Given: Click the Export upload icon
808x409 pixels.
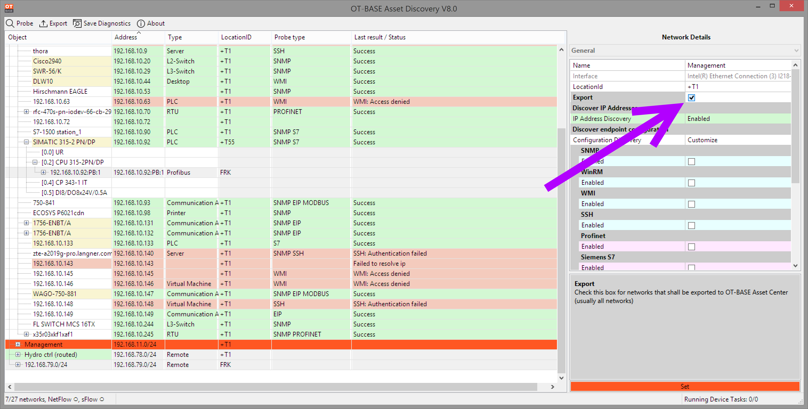Looking at the screenshot, I should click(43, 23).
